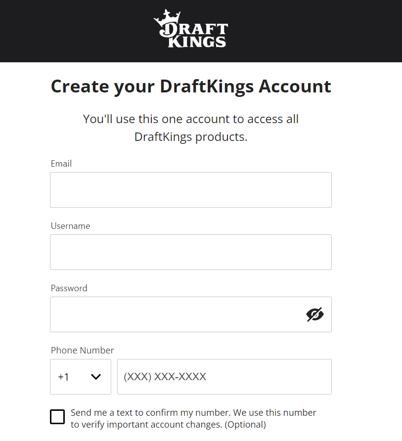
Task: Click inside the Password field
Action: click(x=177, y=314)
